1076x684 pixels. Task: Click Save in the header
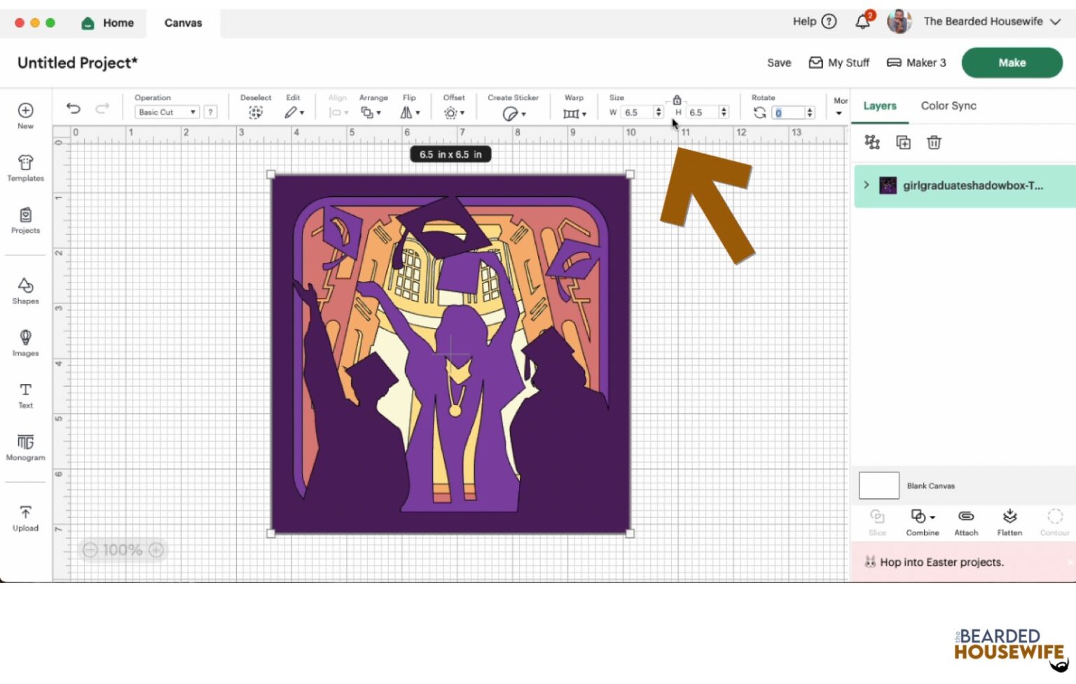[778, 63]
